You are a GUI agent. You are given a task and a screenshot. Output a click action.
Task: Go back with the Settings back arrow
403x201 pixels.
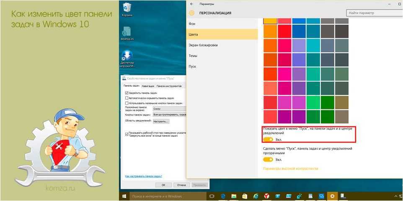[x=191, y=4]
